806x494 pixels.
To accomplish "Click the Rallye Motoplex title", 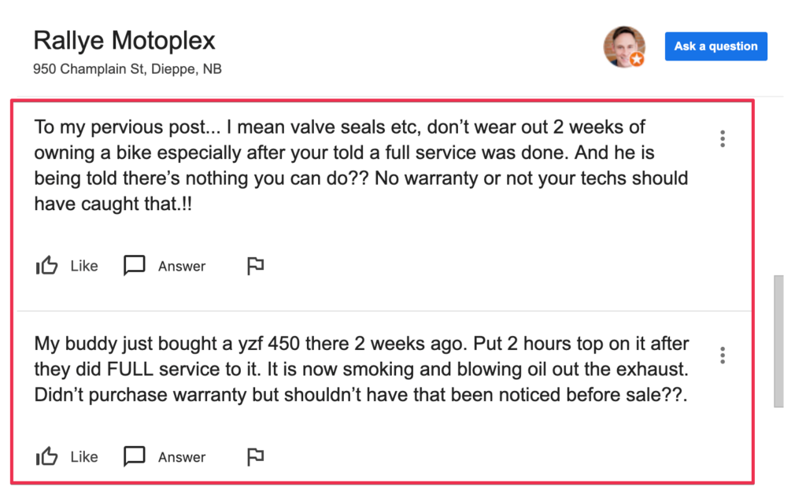I will [x=124, y=40].
